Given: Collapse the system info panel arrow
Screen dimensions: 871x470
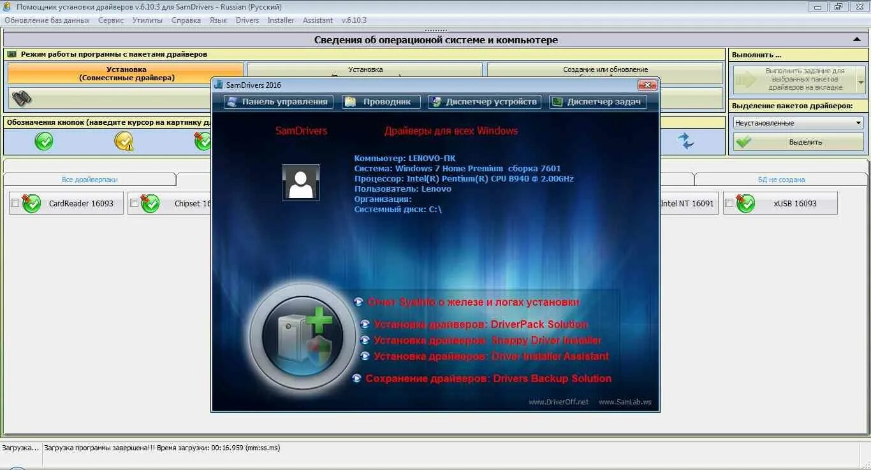Looking at the screenshot, I should (858, 39).
